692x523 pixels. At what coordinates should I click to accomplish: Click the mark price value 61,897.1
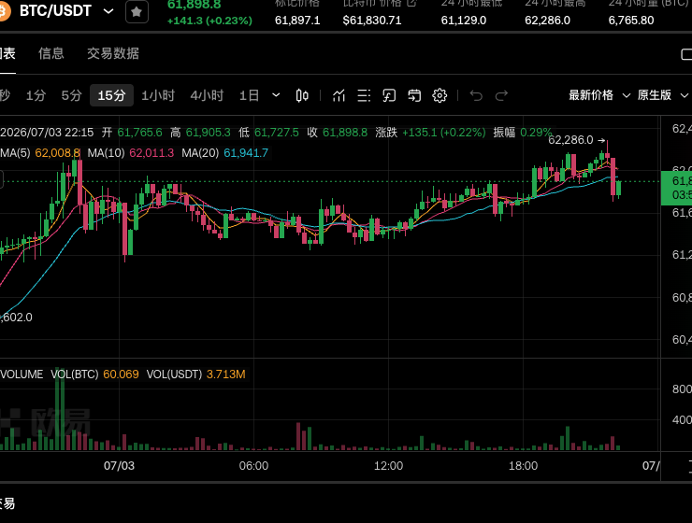click(x=297, y=21)
